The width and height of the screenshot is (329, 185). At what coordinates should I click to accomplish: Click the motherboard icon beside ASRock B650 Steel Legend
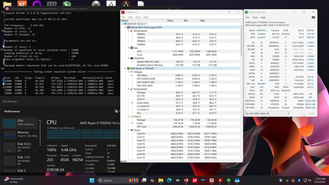(128, 27)
